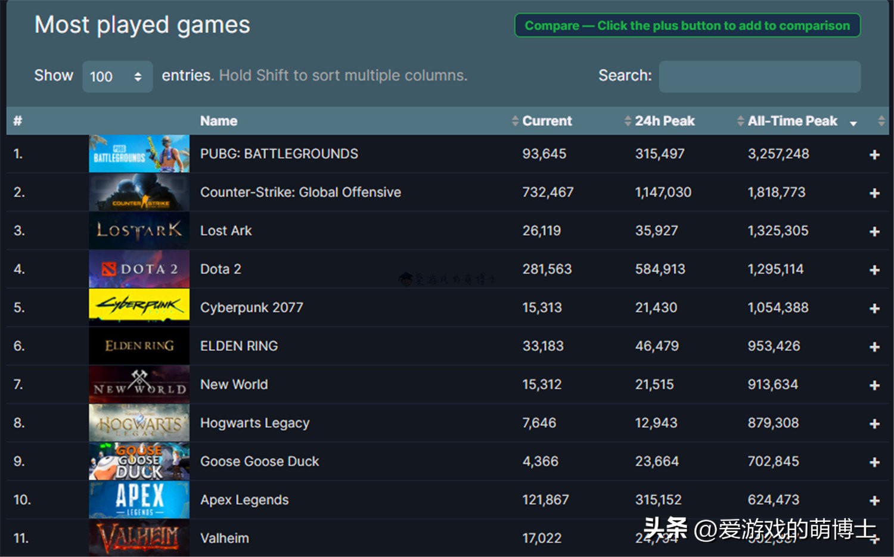Click the plus icon for Cyberpunk 2077

[x=874, y=307]
